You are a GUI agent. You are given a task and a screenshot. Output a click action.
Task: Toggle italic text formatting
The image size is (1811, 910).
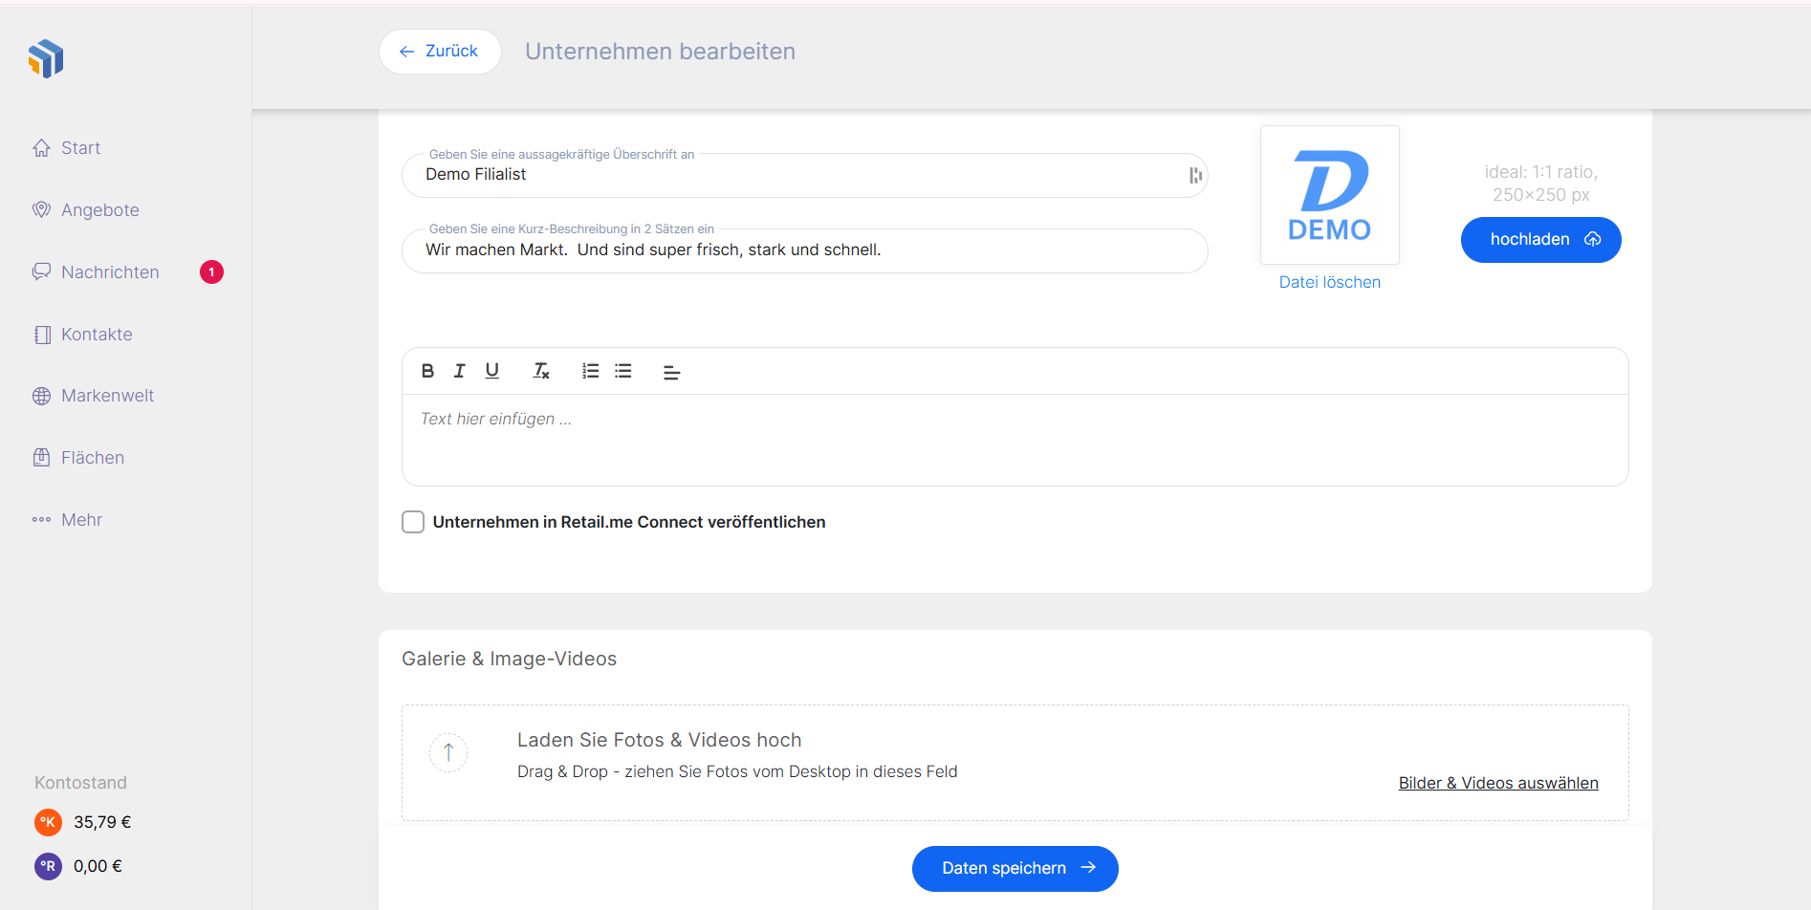click(x=460, y=371)
